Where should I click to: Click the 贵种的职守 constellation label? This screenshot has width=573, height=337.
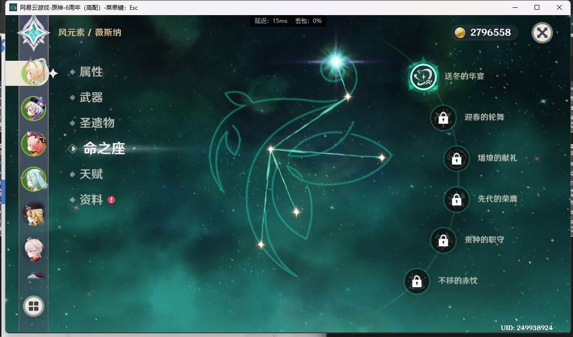[x=484, y=240]
